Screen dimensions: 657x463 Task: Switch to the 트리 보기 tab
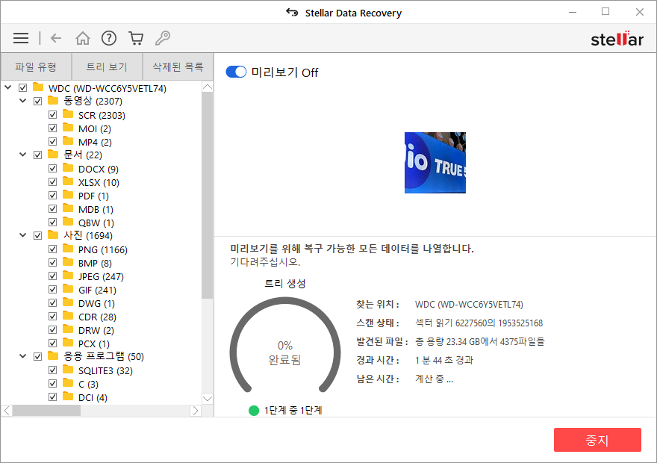(x=107, y=66)
